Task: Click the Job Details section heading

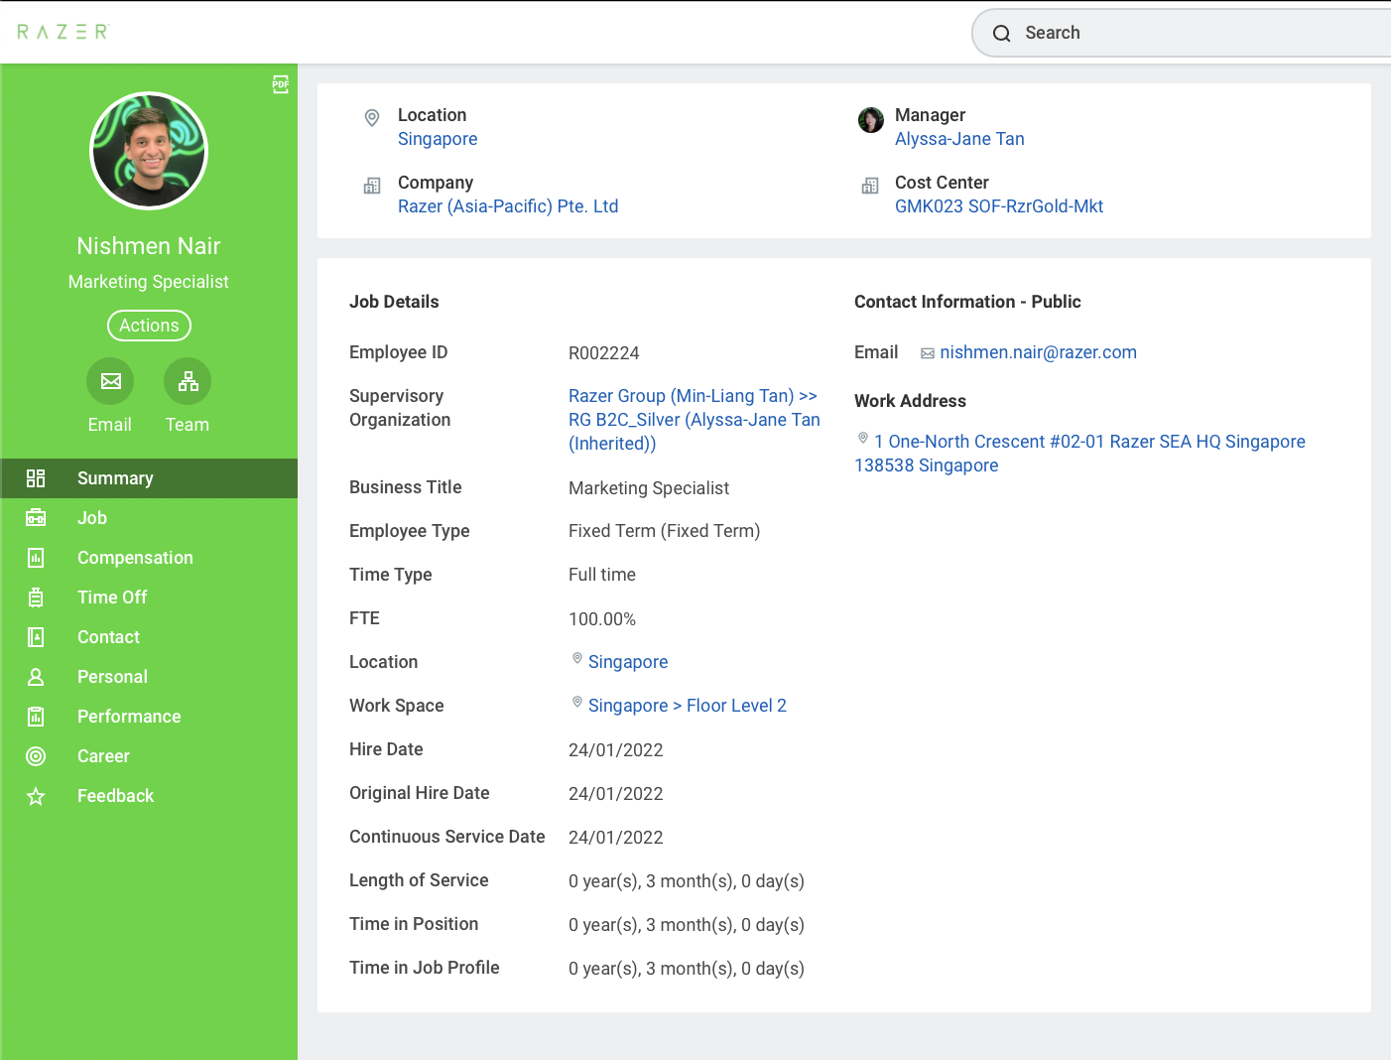Action: click(394, 302)
